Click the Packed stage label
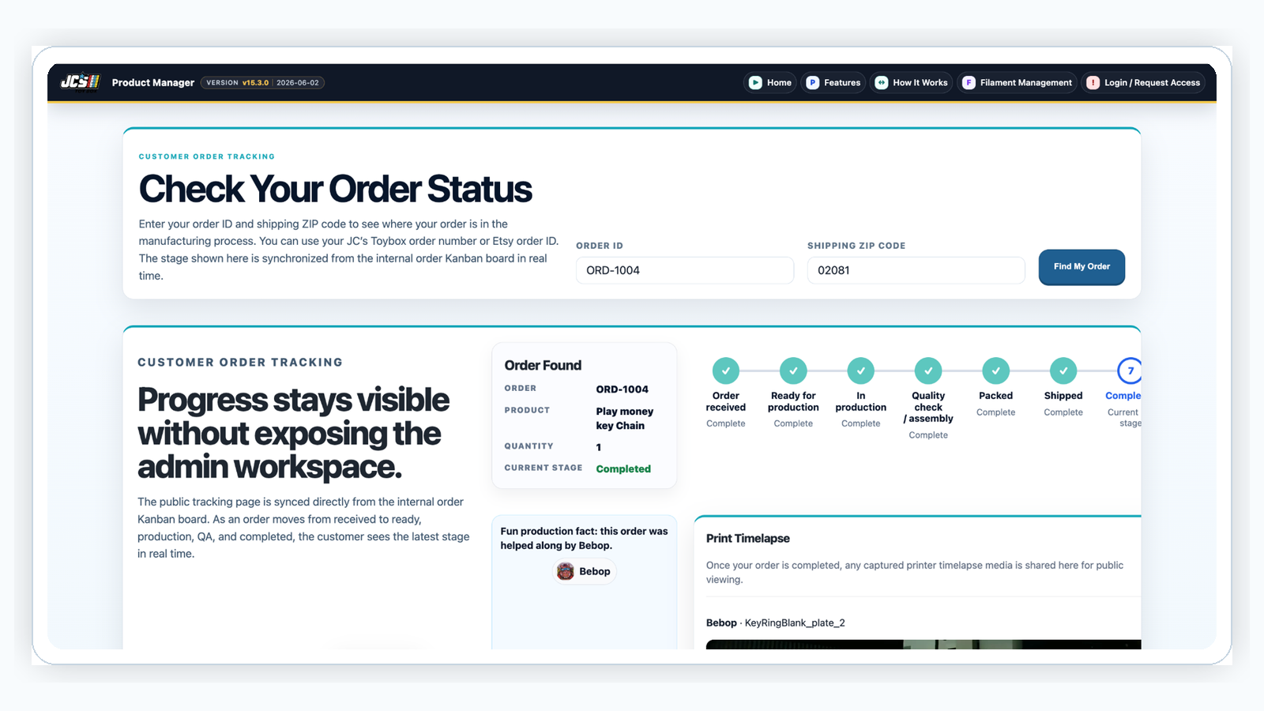The width and height of the screenshot is (1264, 711). pyautogui.click(x=996, y=396)
